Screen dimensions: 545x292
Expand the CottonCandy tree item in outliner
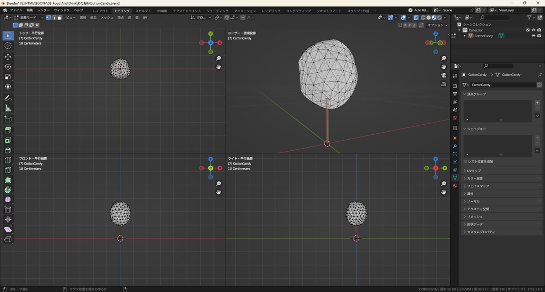coord(465,36)
